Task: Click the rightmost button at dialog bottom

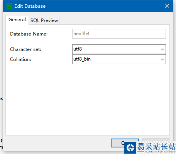Action: pyautogui.click(x=156, y=140)
